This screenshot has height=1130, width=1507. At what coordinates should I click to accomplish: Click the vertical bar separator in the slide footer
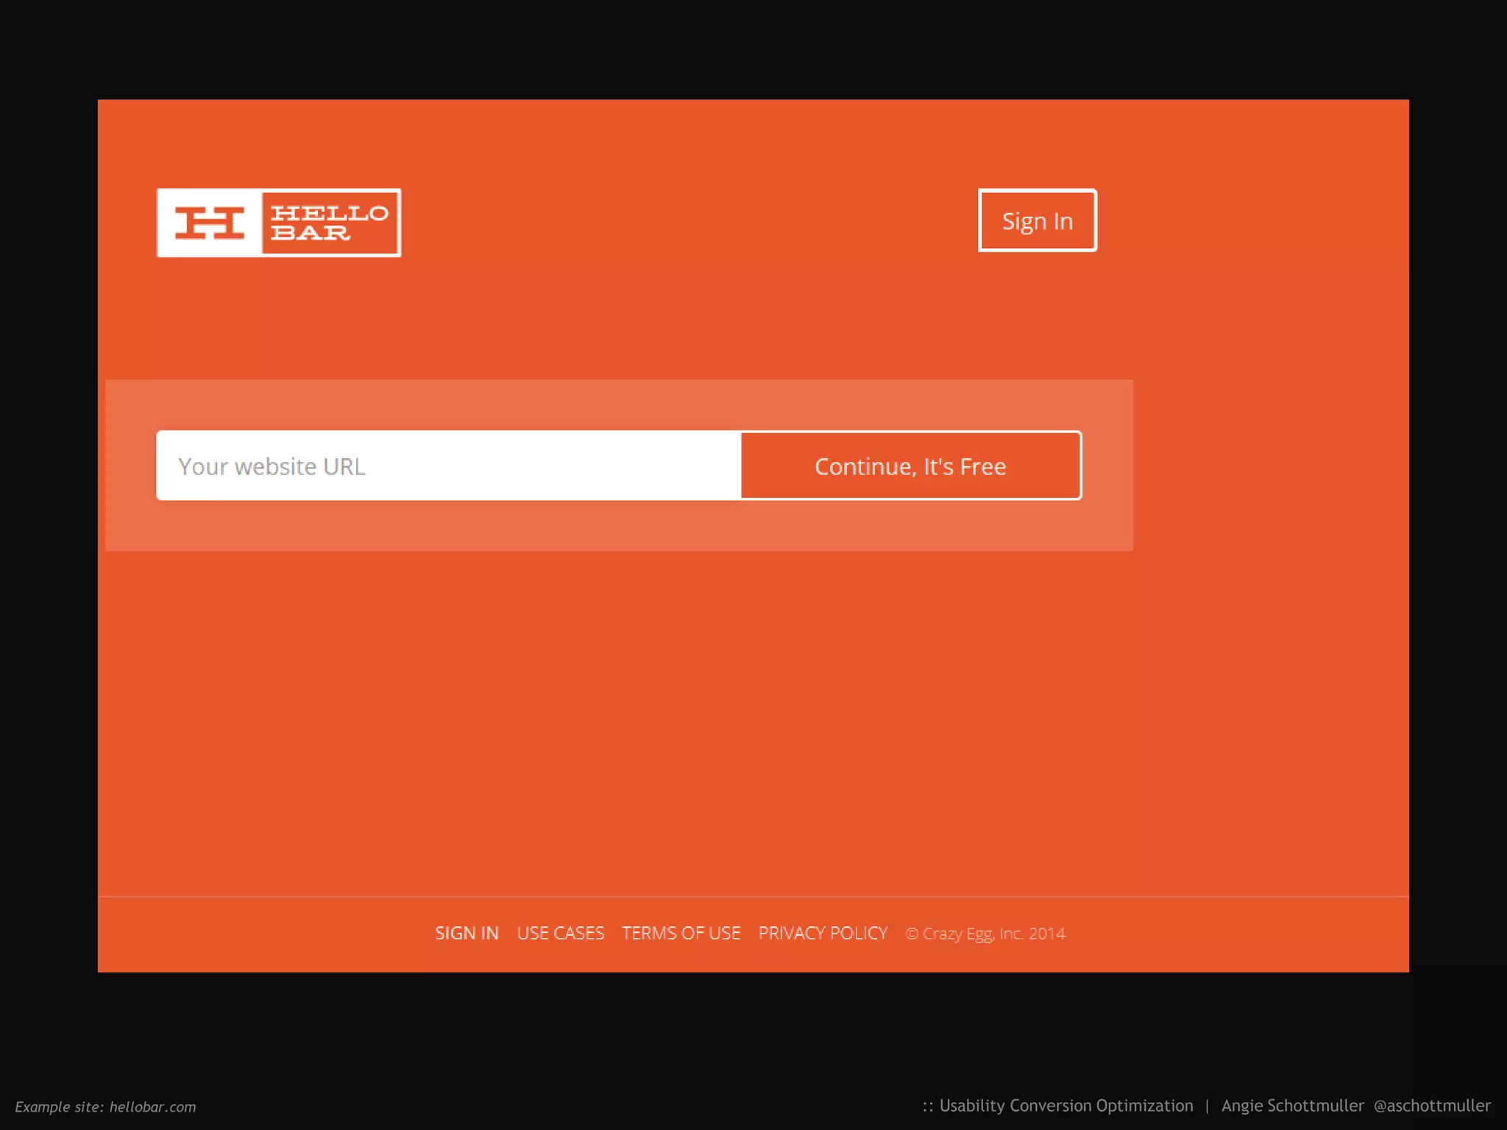coord(1207,1106)
